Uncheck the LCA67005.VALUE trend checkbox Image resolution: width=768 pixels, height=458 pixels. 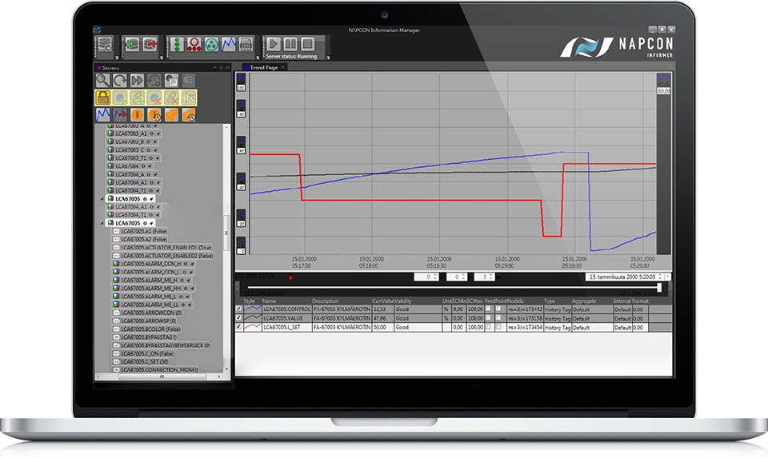click(x=239, y=318)
